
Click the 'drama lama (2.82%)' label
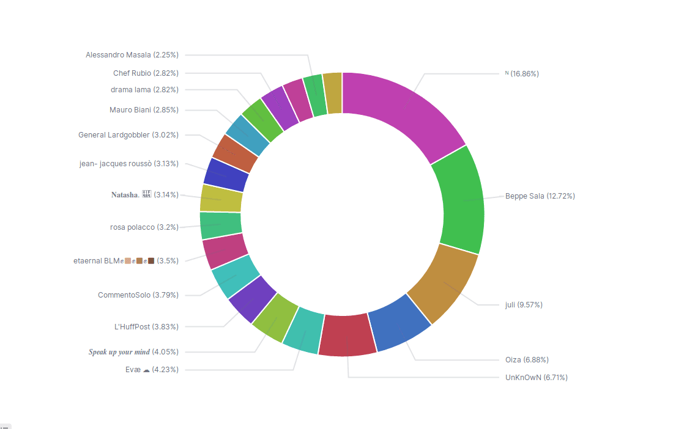click(144, 90)
